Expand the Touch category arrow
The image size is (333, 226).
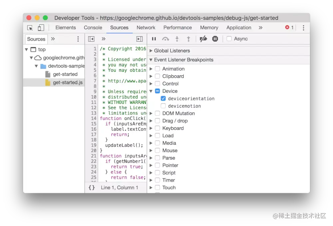(151, 188)
